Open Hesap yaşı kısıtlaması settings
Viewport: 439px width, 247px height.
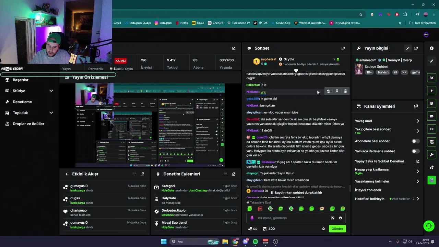tap(387, 171)
